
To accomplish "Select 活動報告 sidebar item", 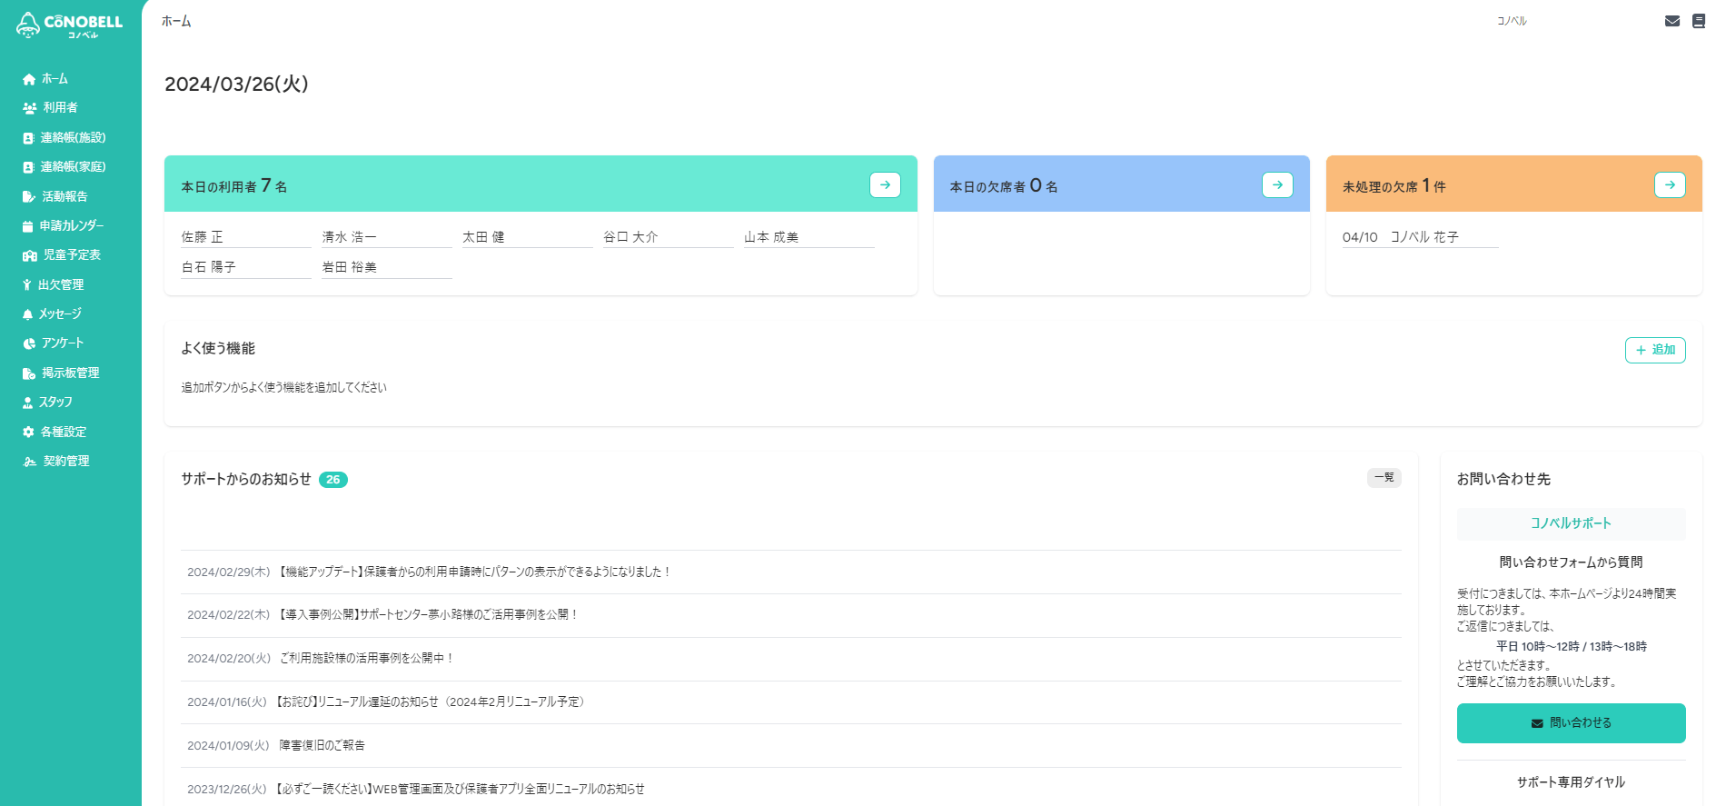I will click(64, 196).
